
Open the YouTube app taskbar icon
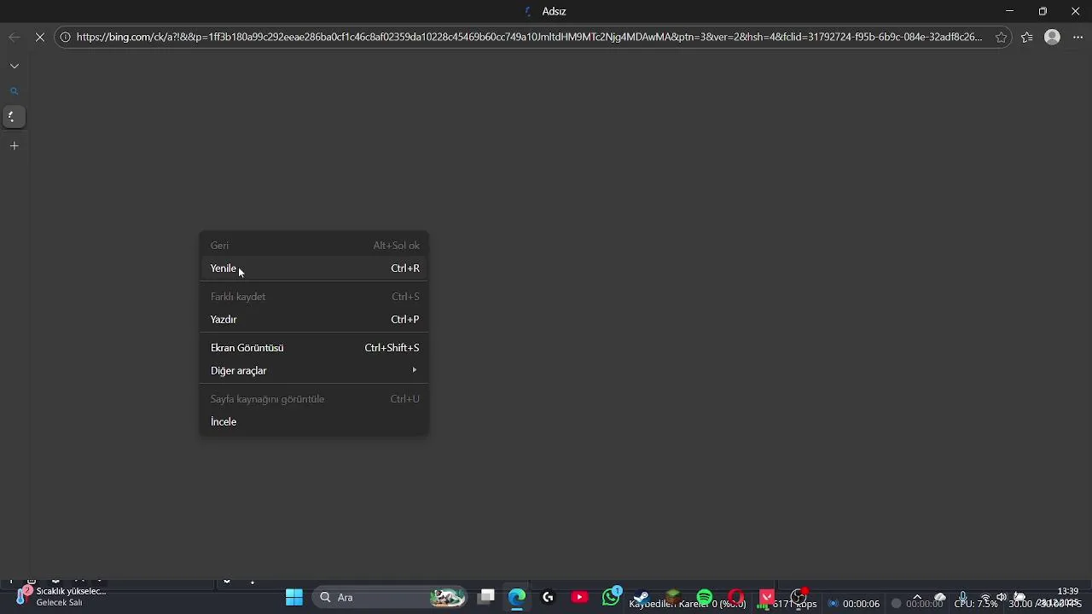579,597
